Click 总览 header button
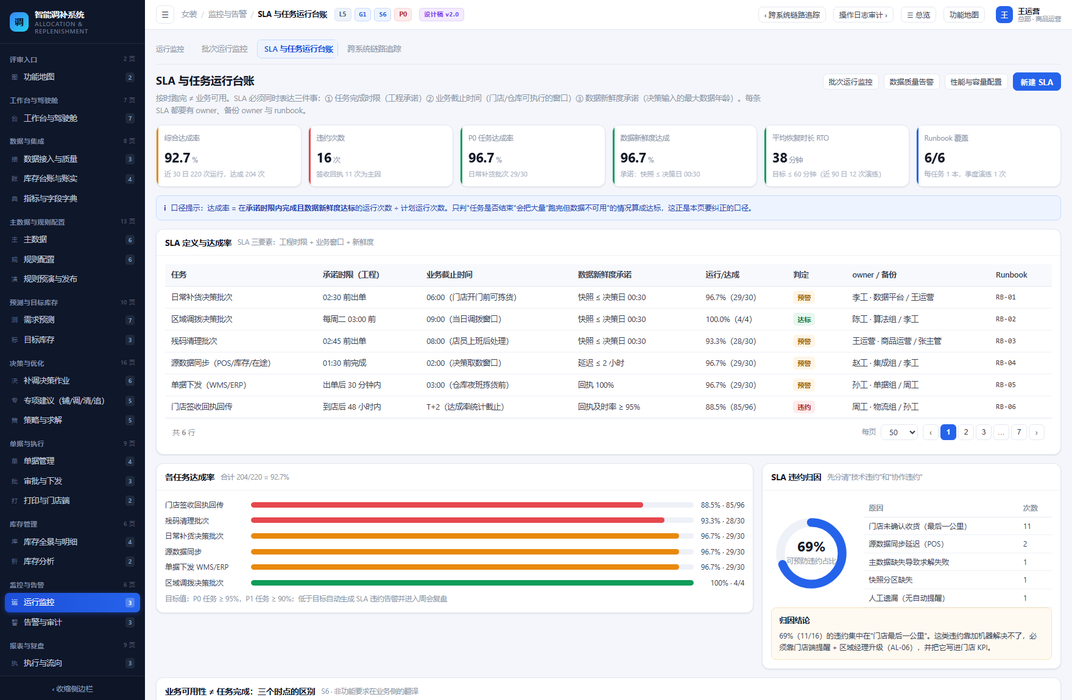Image resolution: width=1072 pixels, height=700 pixels. click(918, 15)
